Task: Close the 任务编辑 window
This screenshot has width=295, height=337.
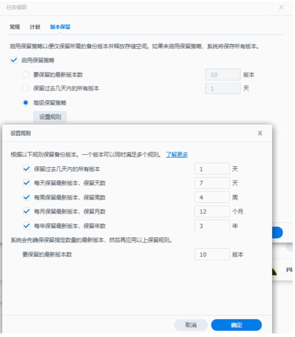Action: [x=281, y=7]
